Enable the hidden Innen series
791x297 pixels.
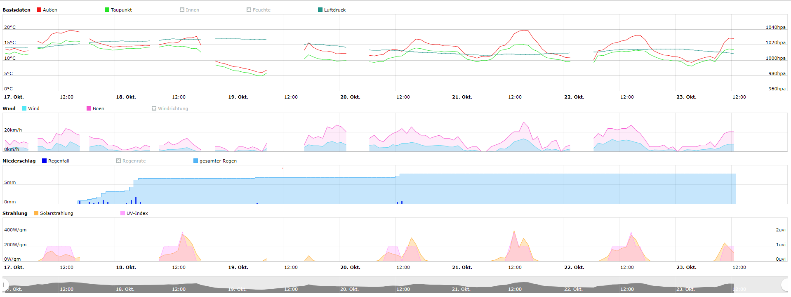[x=189, y=10]
